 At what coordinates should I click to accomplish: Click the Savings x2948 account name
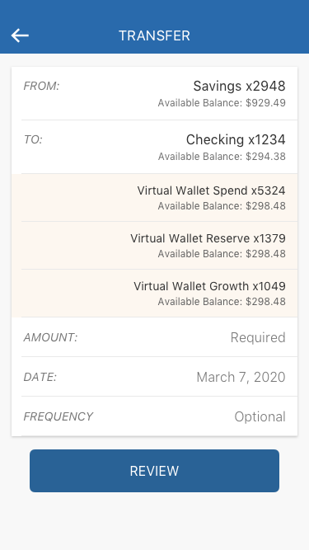(x=239, y=86)
